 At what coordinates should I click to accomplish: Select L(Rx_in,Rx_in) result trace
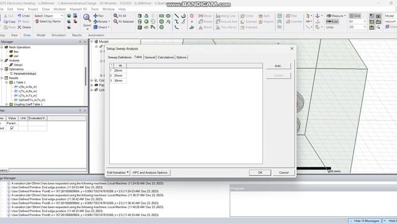point(27,87)
